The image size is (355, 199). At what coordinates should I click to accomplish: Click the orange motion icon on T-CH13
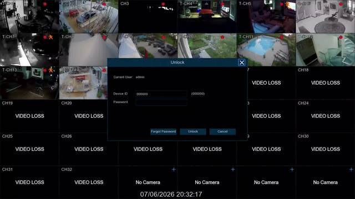(50, 70)
